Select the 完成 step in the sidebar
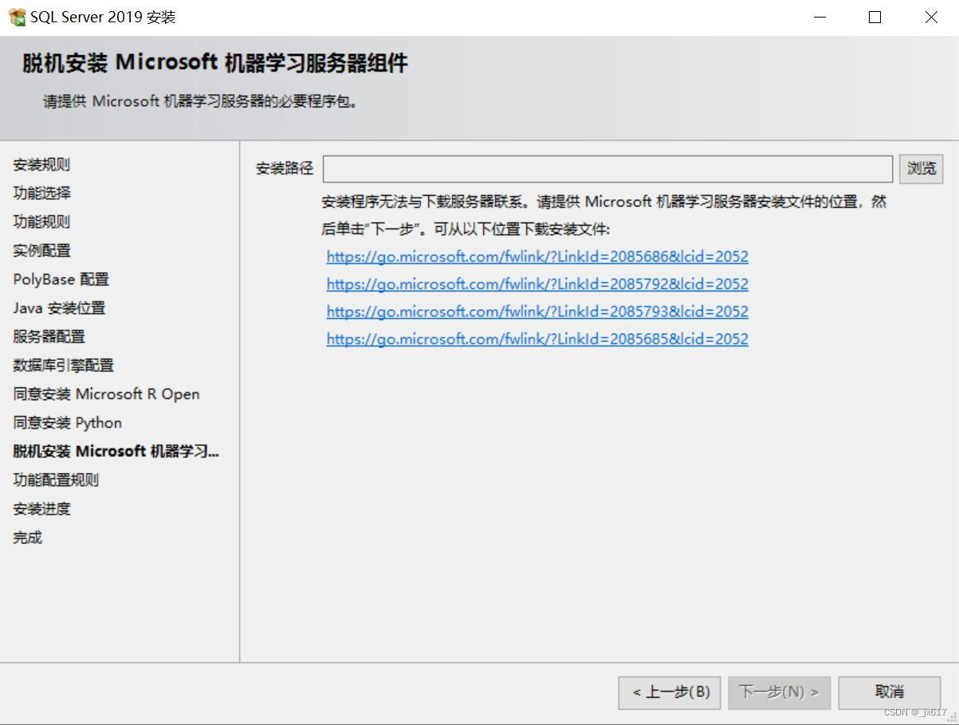This screenshot has height=725, width=959. [x=27, y=538]
